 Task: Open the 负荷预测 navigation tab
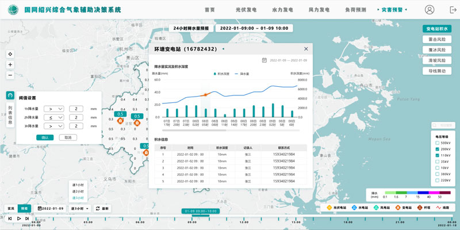pyautogui.click(x=353, y=10)
